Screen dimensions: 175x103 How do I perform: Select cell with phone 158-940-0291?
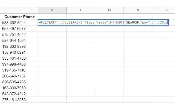(x=20, y=52)
